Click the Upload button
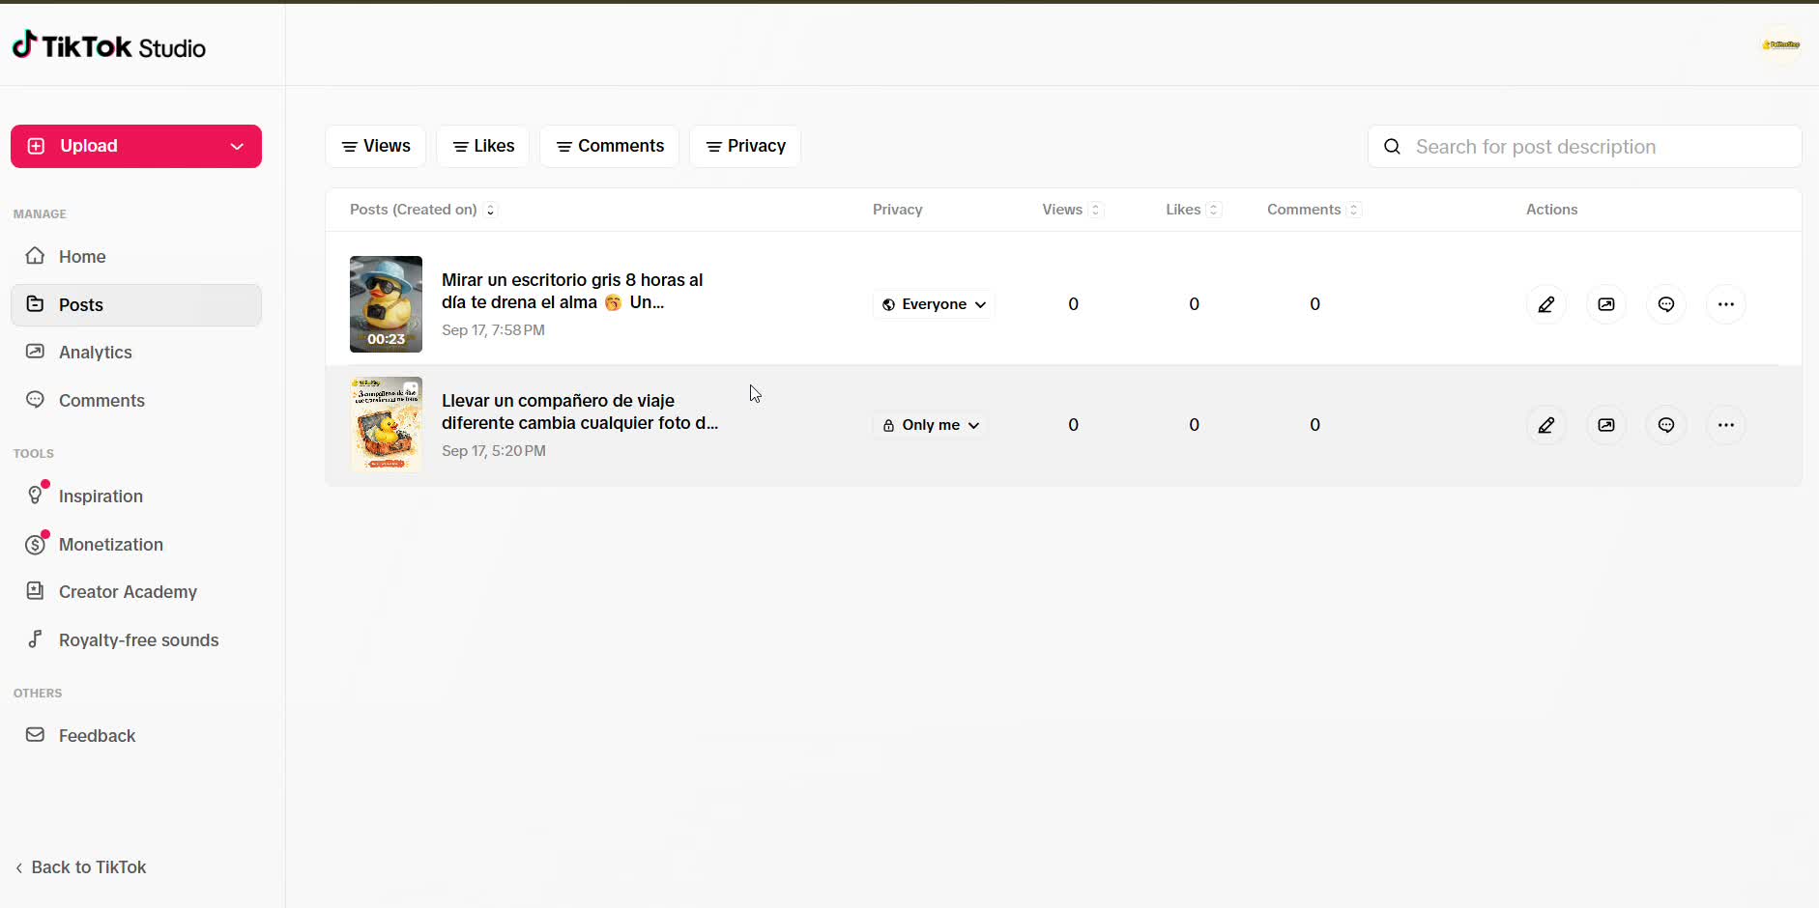 [x=136, y=147]
